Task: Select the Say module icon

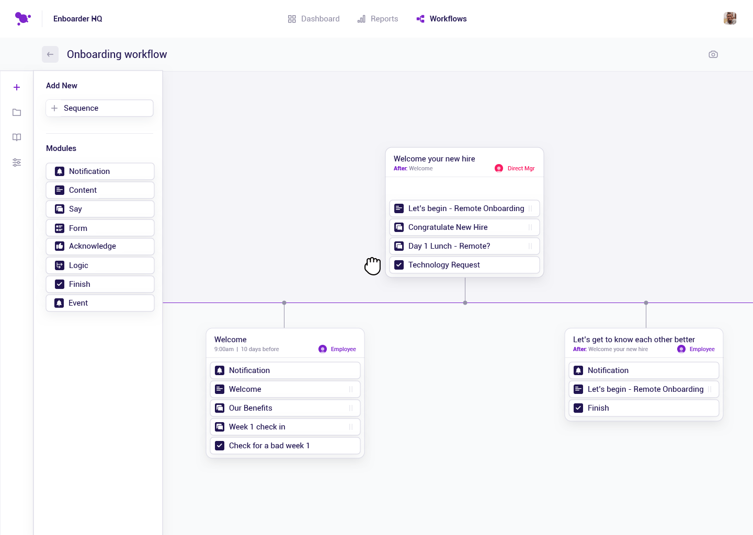Action: 60,208
